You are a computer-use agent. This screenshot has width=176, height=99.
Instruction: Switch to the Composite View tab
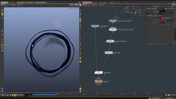point(20,2)
